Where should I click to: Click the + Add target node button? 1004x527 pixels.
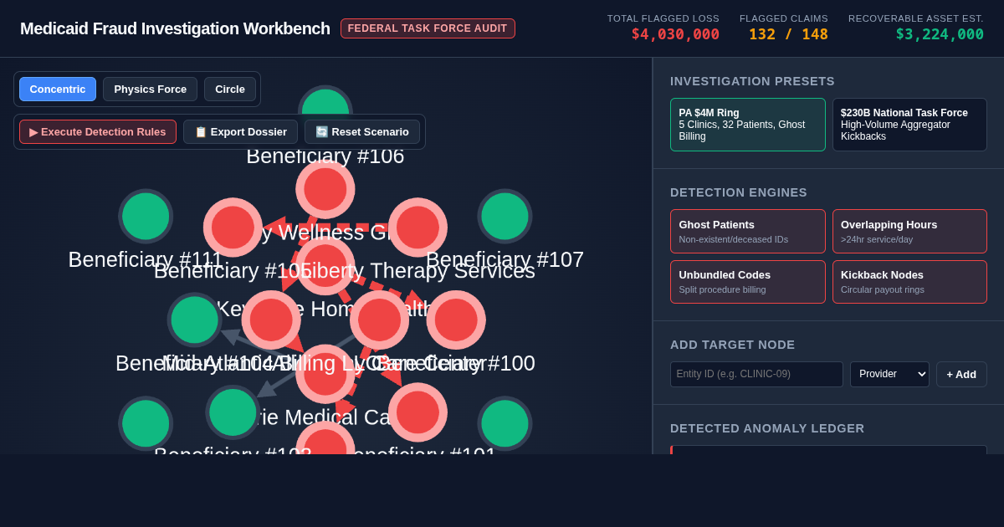pyautogui.click(x=961, y=374)
